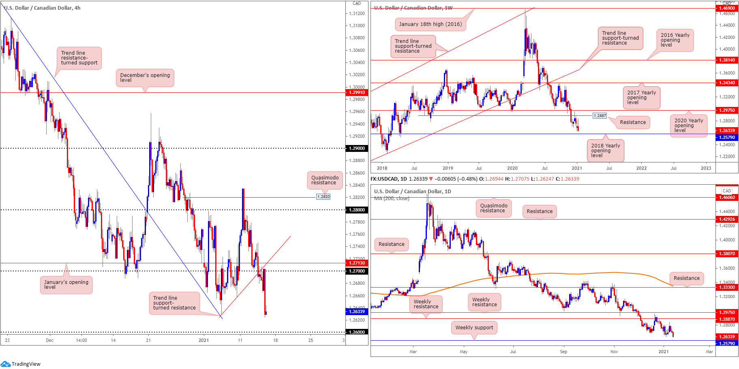Click the 1.29750 red label on the weekly chart

point(727,110)
